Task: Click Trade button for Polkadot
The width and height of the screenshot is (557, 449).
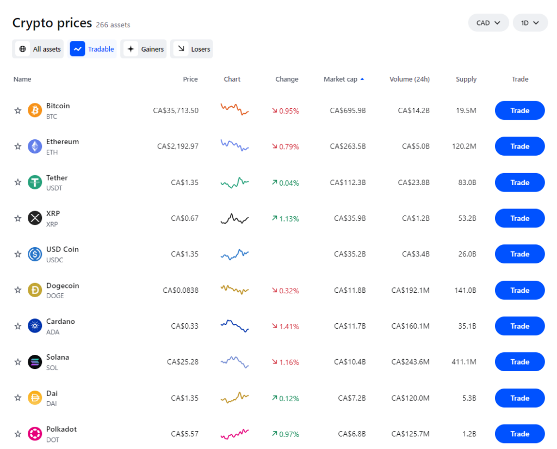Action: coord(519,434)
